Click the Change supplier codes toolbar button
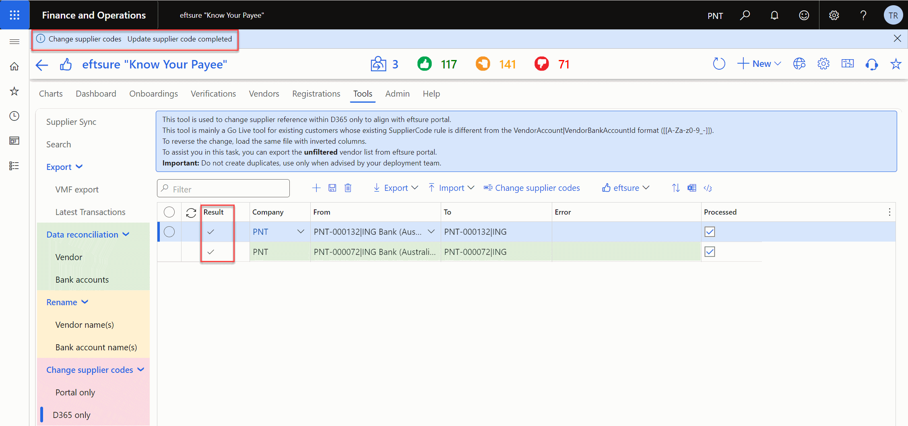908x426 pixels. click(532, 188)
